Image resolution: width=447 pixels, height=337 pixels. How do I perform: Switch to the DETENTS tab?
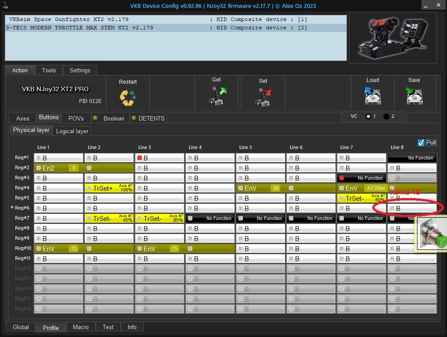click(x=148, y=118)
